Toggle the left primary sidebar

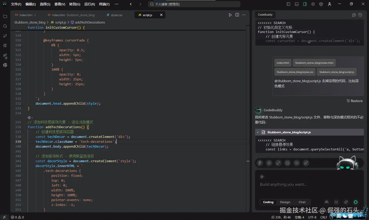288,4
